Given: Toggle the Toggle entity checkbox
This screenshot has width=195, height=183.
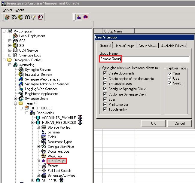Looking at the screenshot, I should pyautogui.click(x=105, y=109).
